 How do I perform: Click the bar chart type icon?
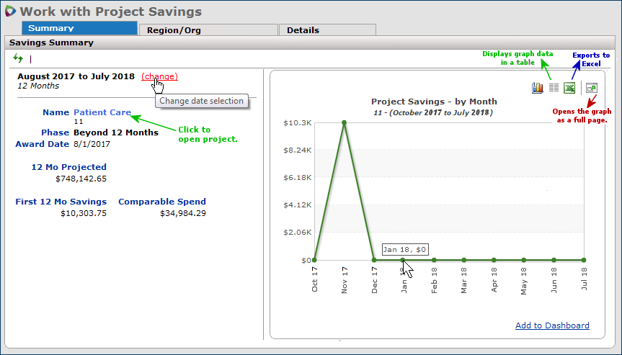click(x=537, y=88)
